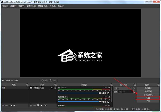Open the 场景集合(S) scene collection menu
161x112 pixels.
pos(43,6)
